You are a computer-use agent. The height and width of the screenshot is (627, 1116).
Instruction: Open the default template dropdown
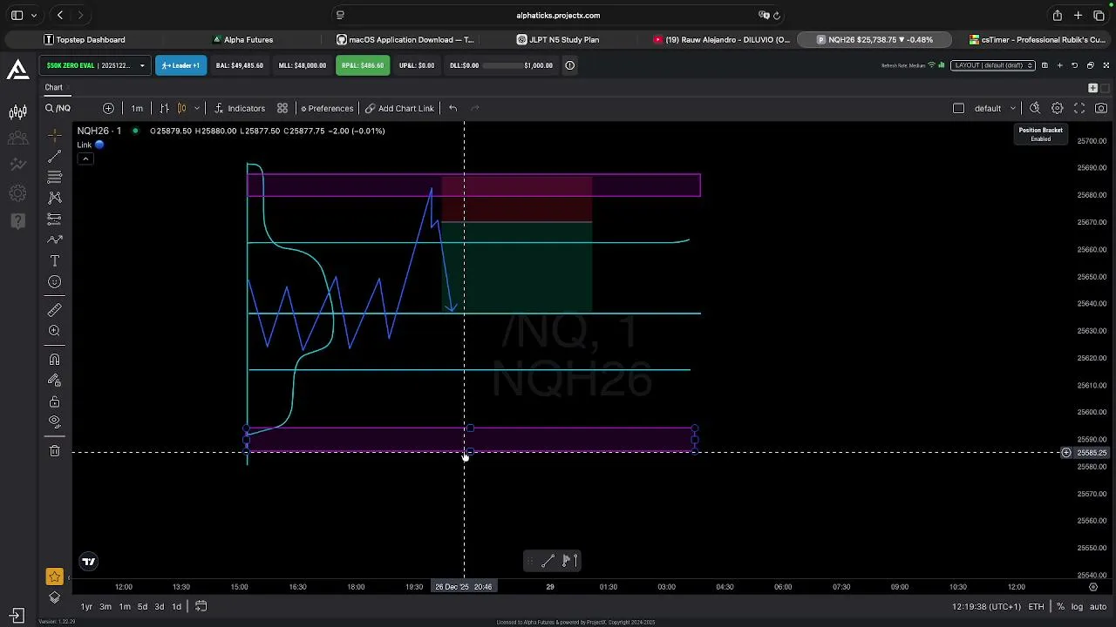tap(995, 108)
